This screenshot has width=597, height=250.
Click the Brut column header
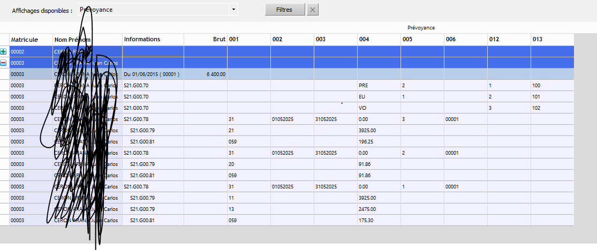tap(206, 40)
